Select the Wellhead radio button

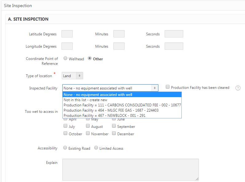tap(65, 58)
